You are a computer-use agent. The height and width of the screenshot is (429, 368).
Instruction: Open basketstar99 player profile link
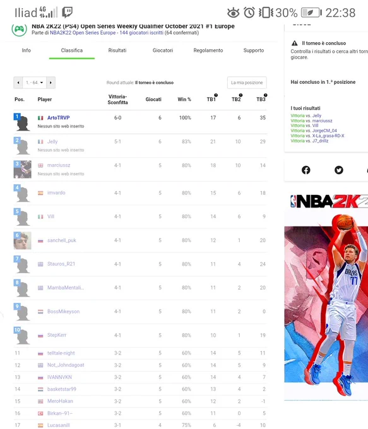[62, 389]
